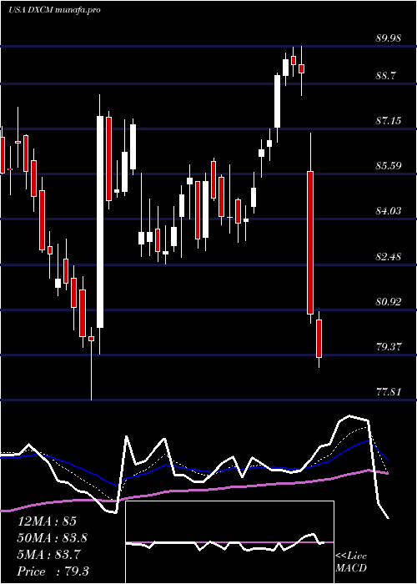Image resolution: width=417 pixels, height=584 pixels.
Task: Click the large red candle falling to 80.92
Action: (x=310, y=243)
